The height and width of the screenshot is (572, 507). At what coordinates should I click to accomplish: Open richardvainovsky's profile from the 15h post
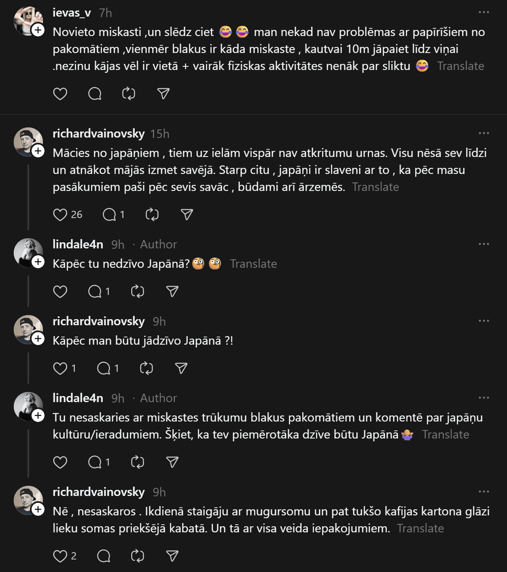pos(98,133)
